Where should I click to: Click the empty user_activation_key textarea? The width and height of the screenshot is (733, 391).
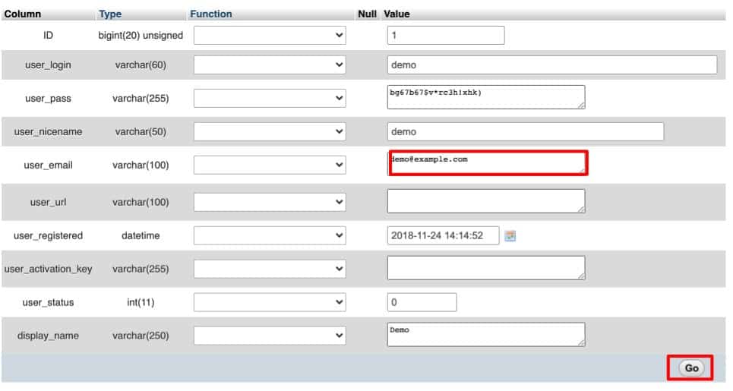[485, 268]
